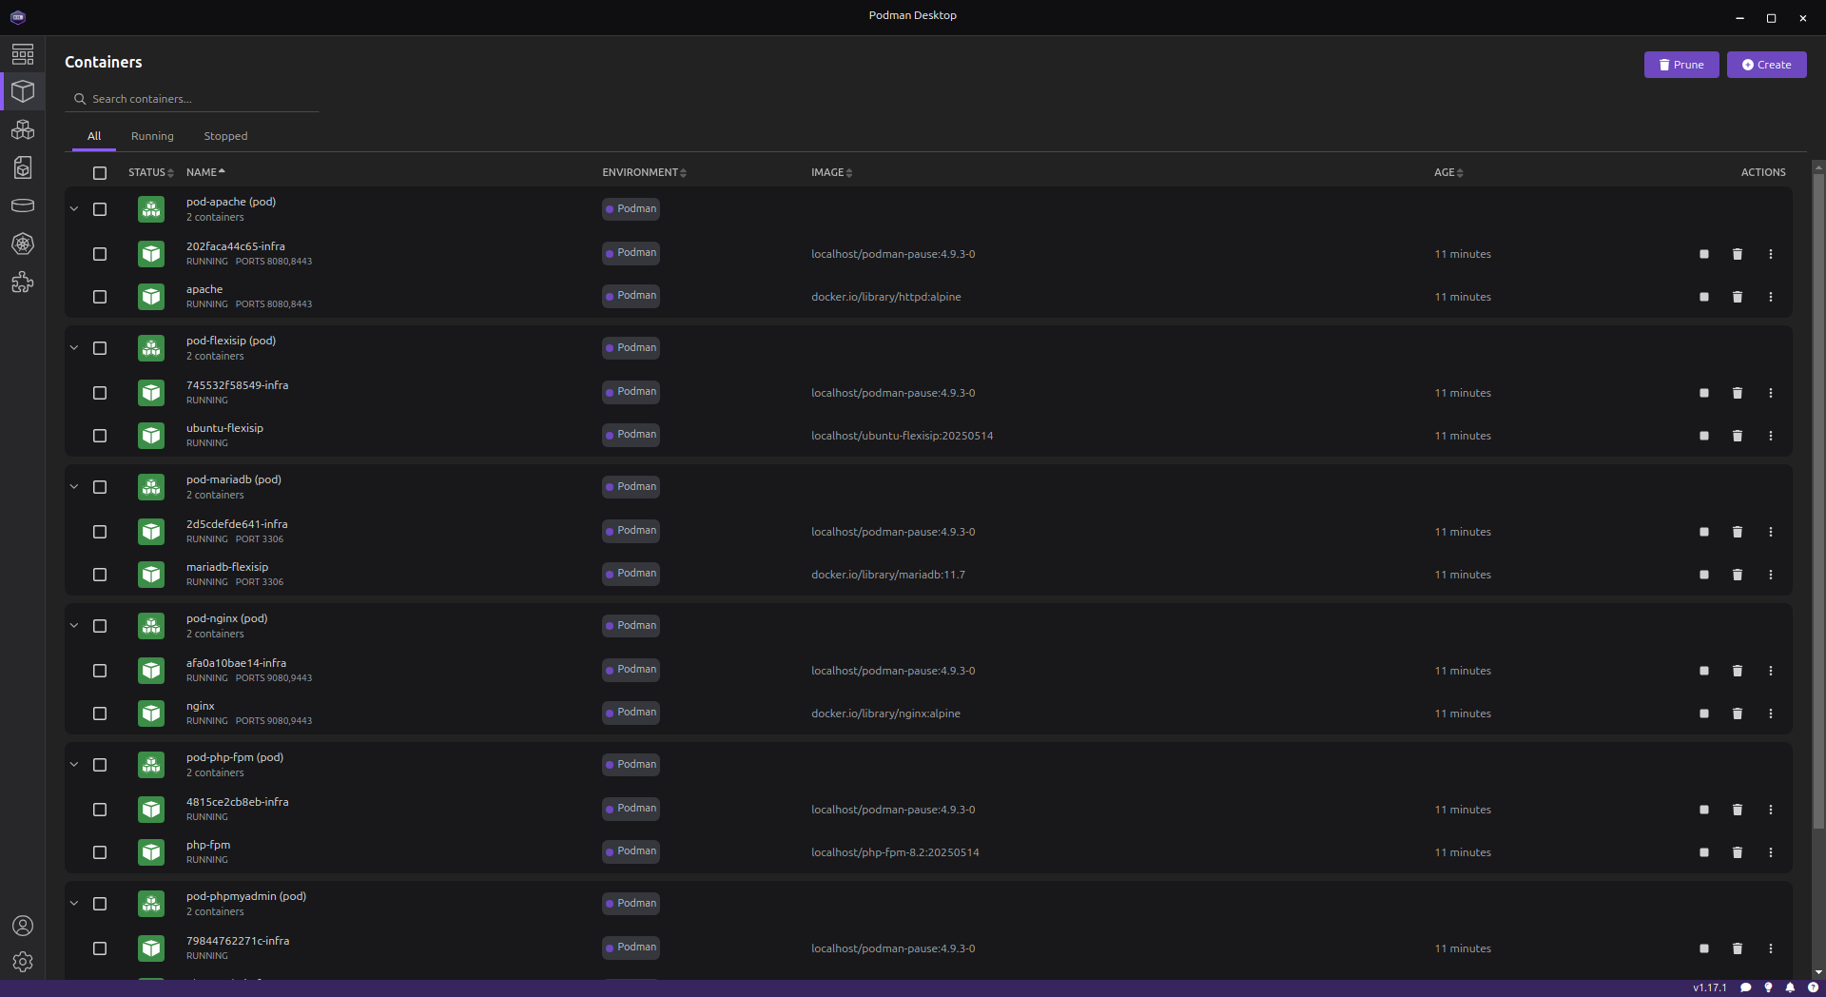The image size is (1826, 997).
Task: Open more actions for mariadb-flexisip
Action: tap(1771, 575)
